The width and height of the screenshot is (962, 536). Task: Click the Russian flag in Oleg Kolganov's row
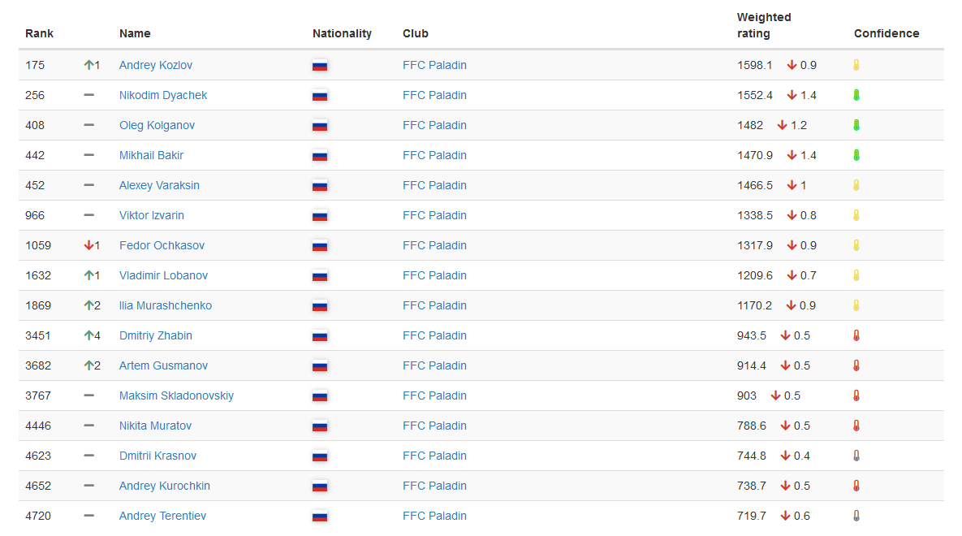tap(320, 126)
